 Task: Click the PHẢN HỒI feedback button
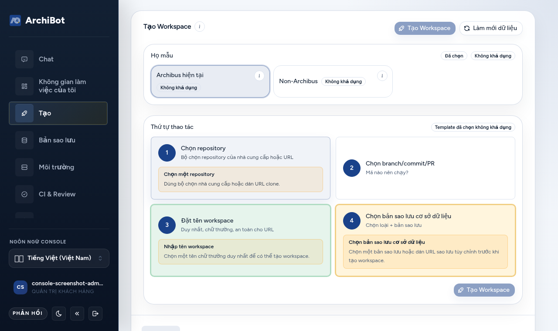pos(28,314)
